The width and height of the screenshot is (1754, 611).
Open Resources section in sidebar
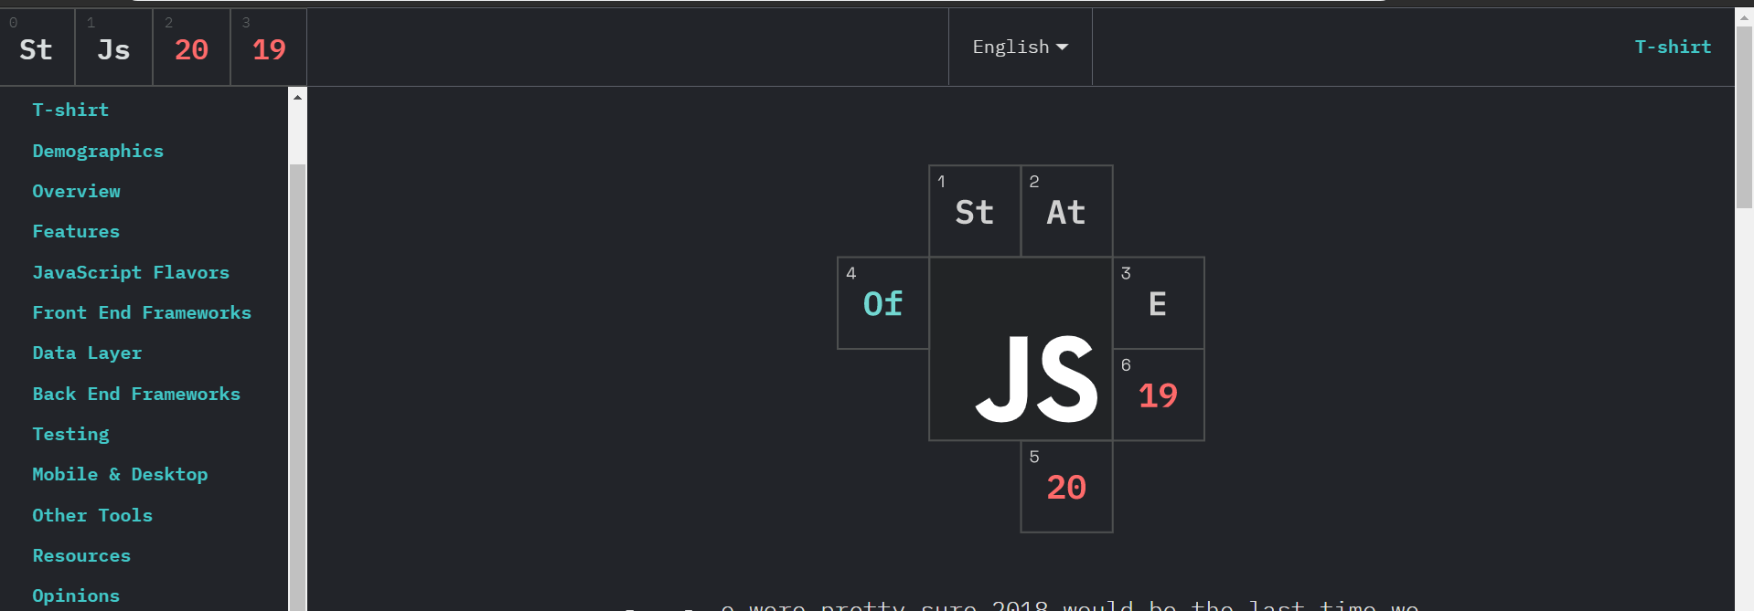81,555
